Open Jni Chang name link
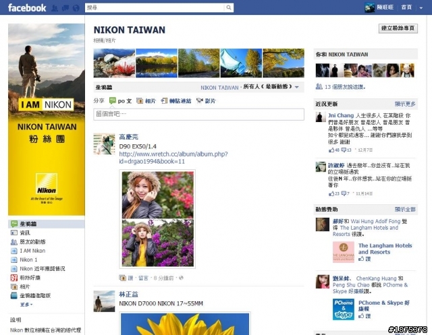The width and height of the screenshot is (432, 335). 341,115
